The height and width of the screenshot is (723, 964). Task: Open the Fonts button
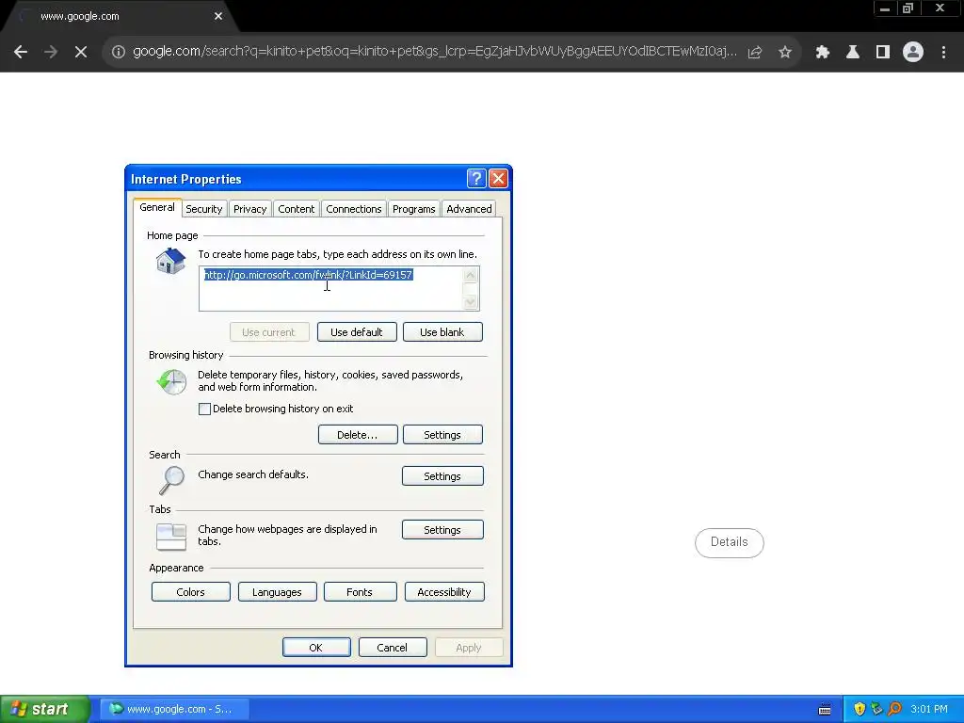click(x=360, y=592)
